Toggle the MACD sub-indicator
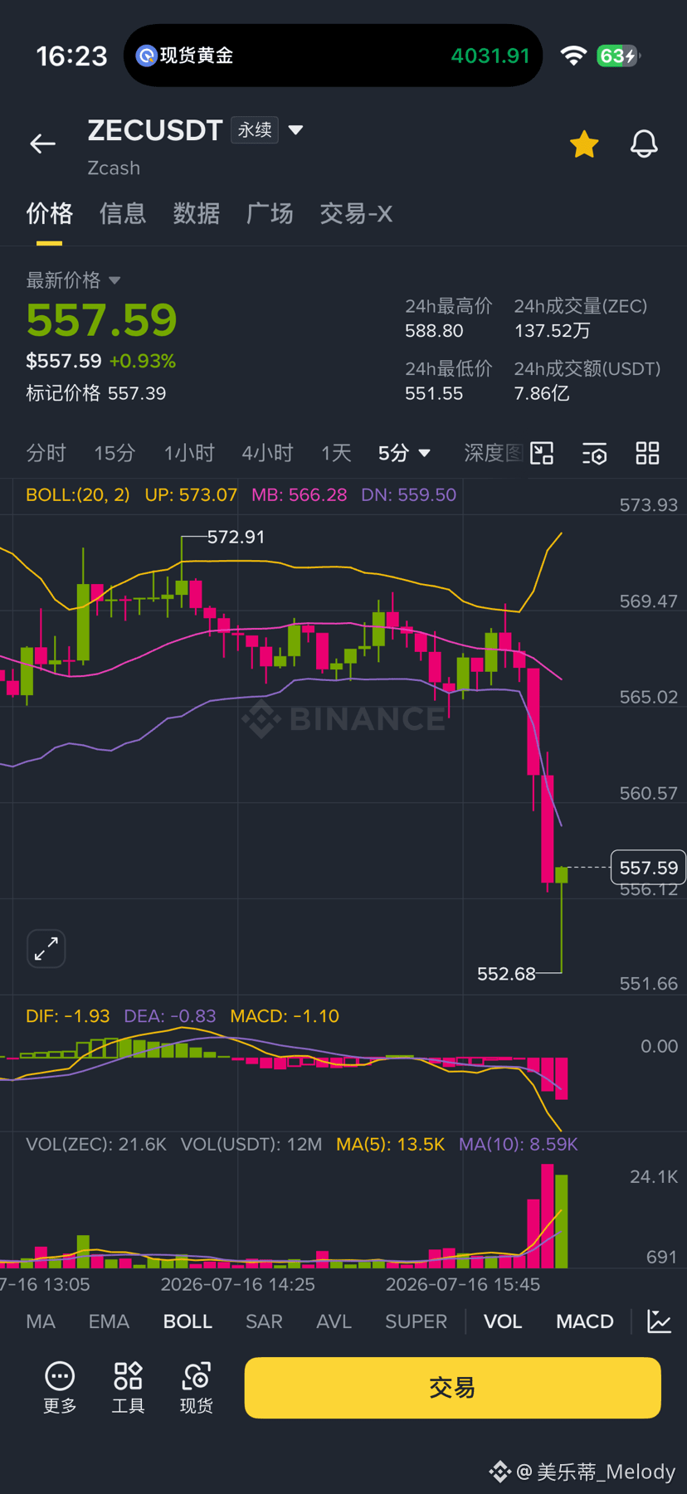Image resolution: width=687 pixels, height=1494 pixels. [x=585, y=1321]
